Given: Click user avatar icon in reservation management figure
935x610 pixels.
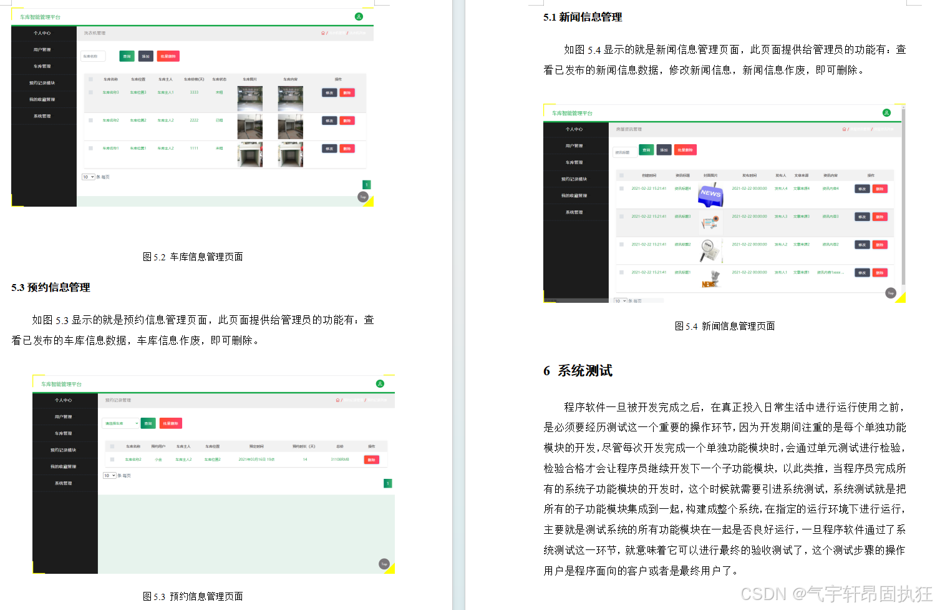Looking at the screenshot, I should point(380,384).
